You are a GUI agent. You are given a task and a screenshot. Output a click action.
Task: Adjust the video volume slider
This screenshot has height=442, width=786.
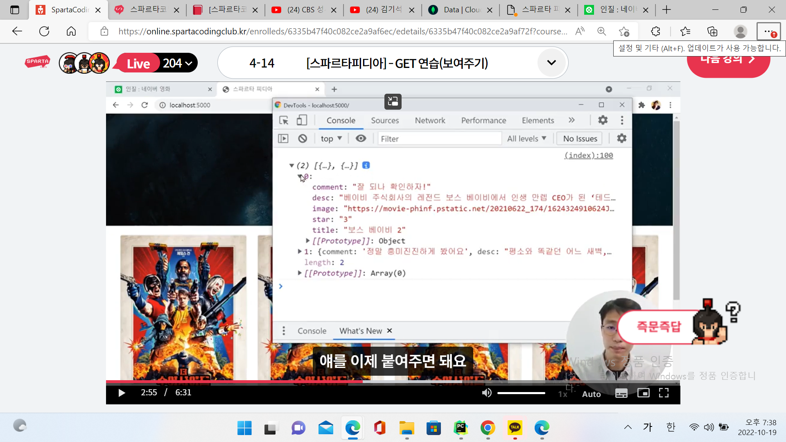[x=521, y=392]
